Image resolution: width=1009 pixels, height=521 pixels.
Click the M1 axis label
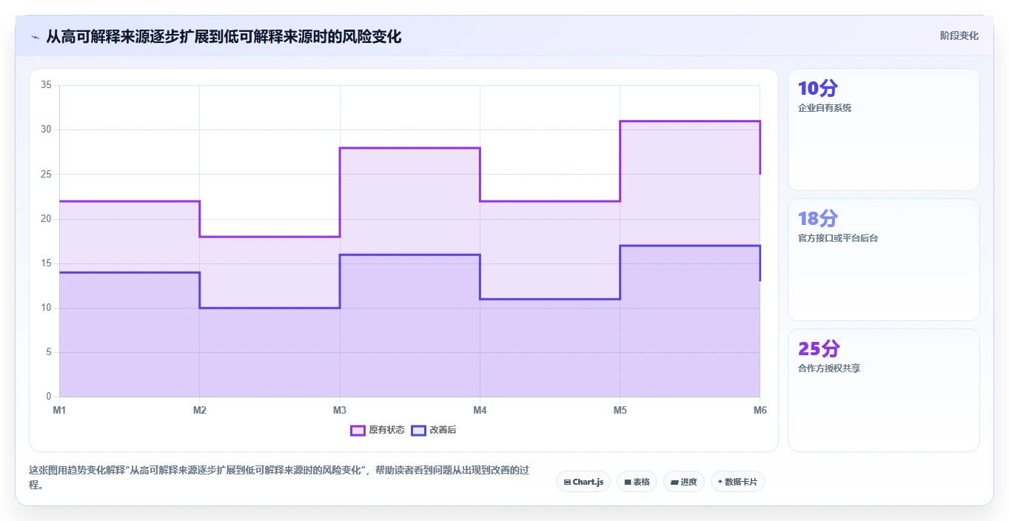pos(59,410)
